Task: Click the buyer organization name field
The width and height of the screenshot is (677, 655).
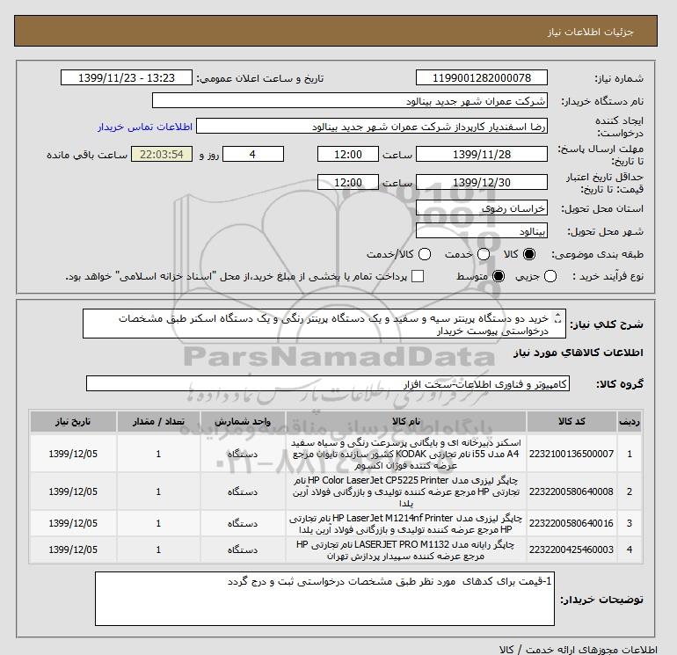Action: point(350,101)
